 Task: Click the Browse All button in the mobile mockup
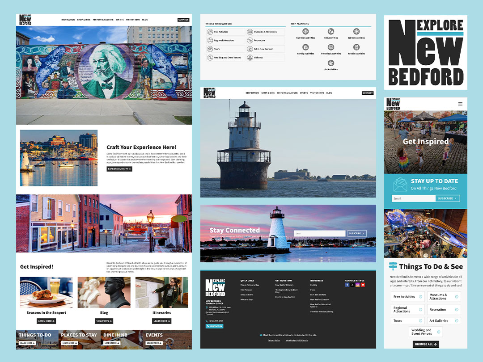[x=426, y=344]
